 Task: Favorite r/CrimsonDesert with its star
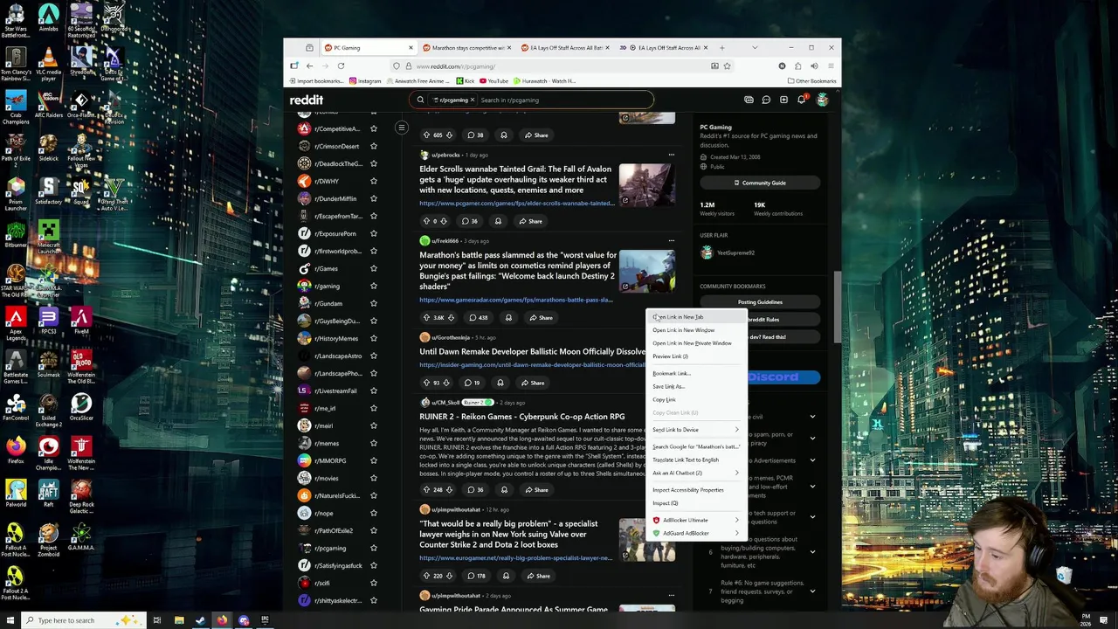point(373,146)
